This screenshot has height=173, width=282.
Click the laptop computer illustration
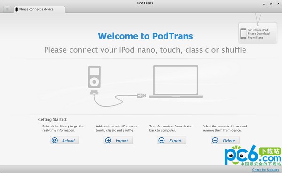coord(176,82)
